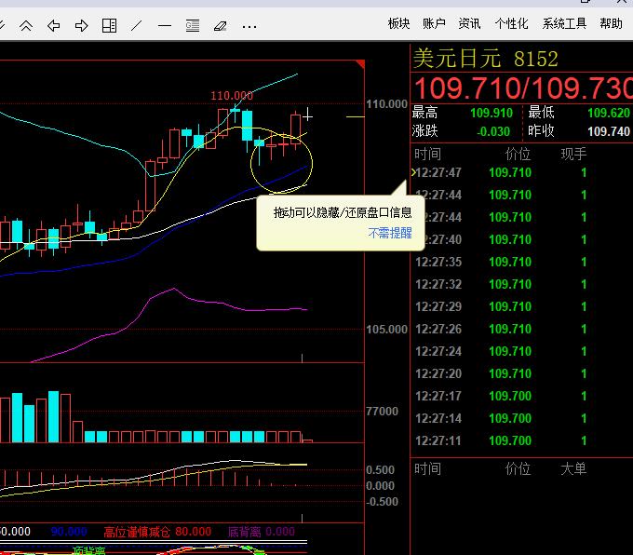Image resolution: width=633 pixels, height=555 pixels.
Task: Open the multi-panel layout icon
Action: point(109,25)
